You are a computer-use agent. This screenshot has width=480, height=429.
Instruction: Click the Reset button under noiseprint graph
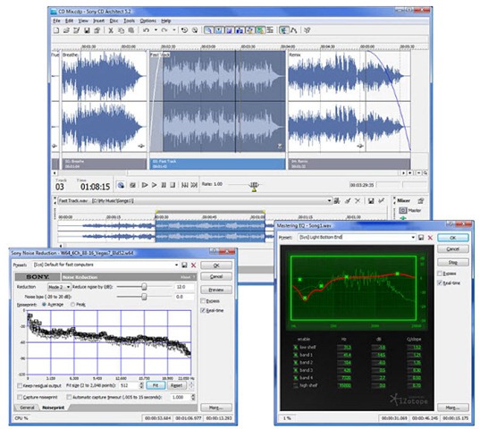pos(176,385)
